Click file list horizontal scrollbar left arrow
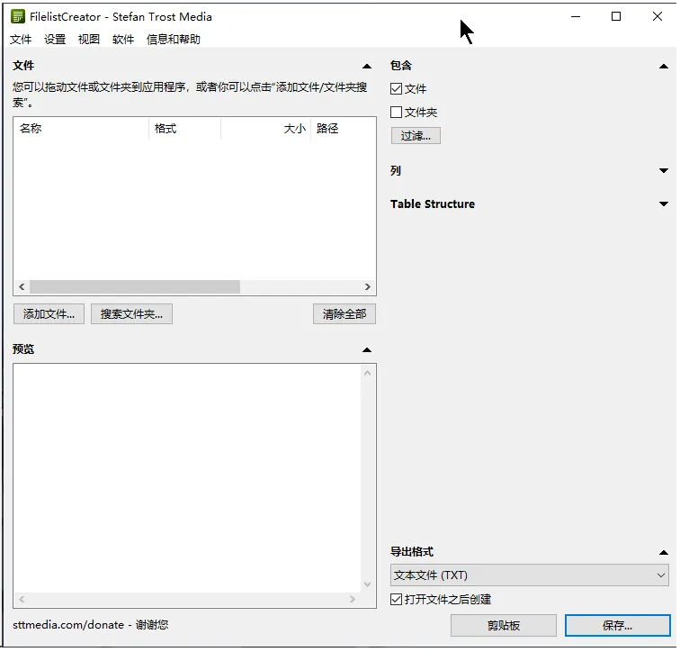Image resolution: width=680 pixels, height=652 pixels. pos(22,287)
